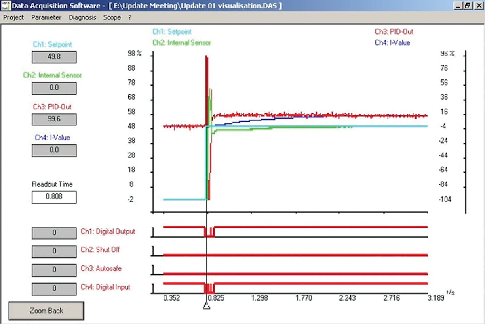Open the question mark help menu
485x324 pixels.
pyautogui.click(x=130, y=17)
